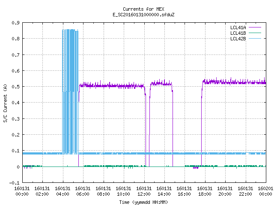Click the purple LCL41A plateau between 06:00 and 12:00
Viewport: 274px width, 206px height.
(x=112, y=86)
